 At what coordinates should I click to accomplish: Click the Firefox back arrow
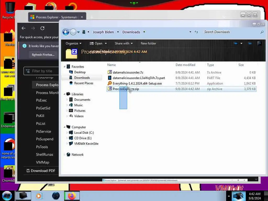point(24,28)
